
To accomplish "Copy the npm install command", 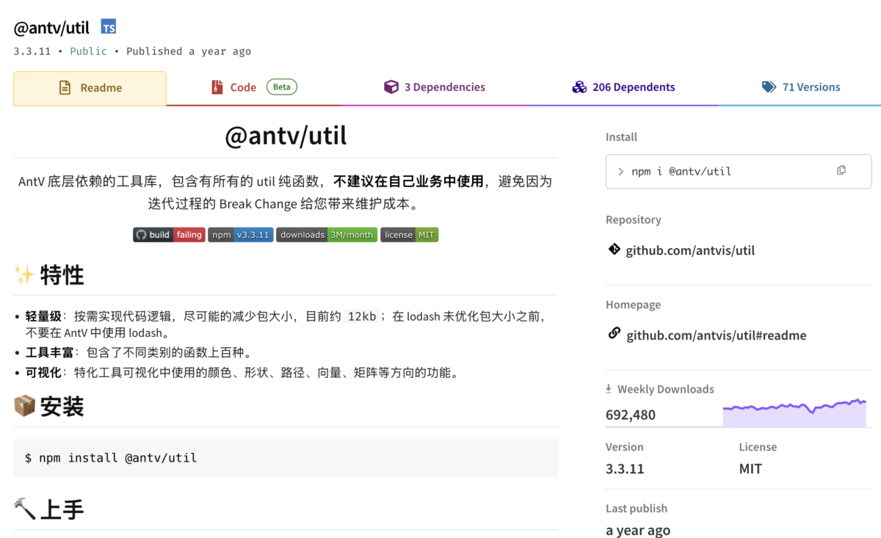I will (x=841, y=170).
